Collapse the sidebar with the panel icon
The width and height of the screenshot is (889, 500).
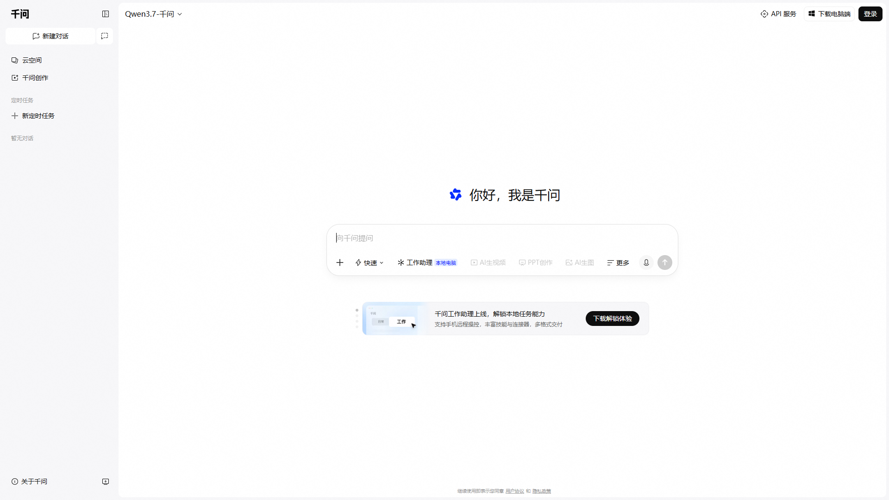106,14
